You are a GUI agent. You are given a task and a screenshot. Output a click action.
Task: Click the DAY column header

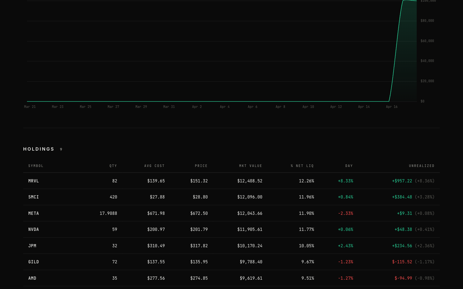349,166
